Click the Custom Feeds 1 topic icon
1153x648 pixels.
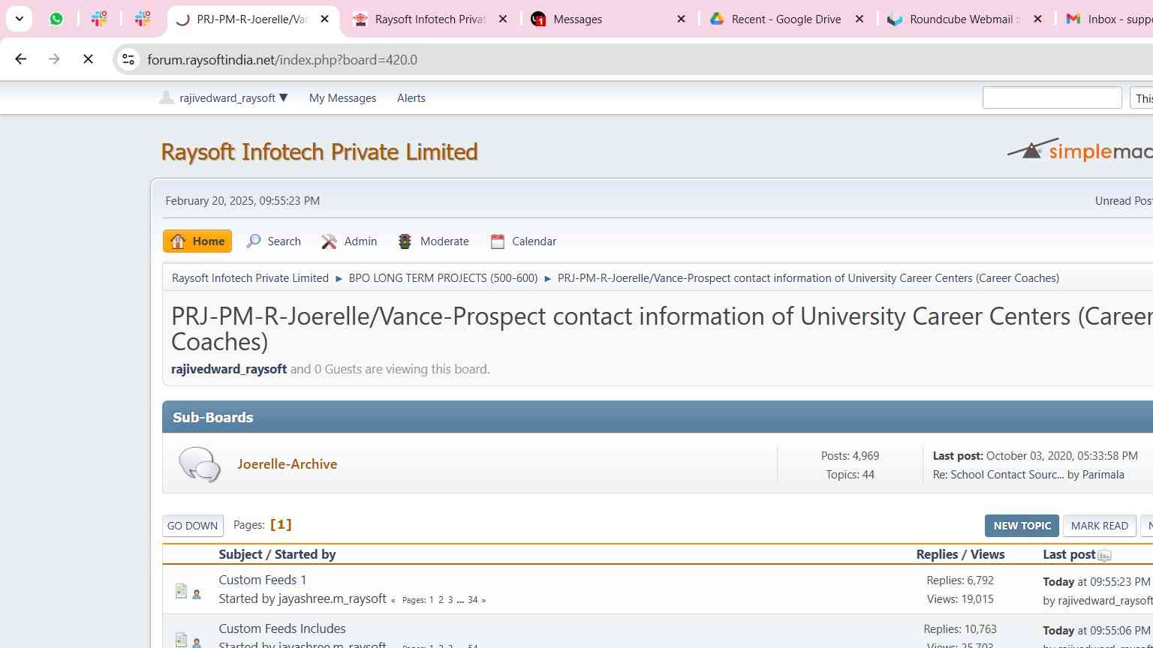point(181,591)
